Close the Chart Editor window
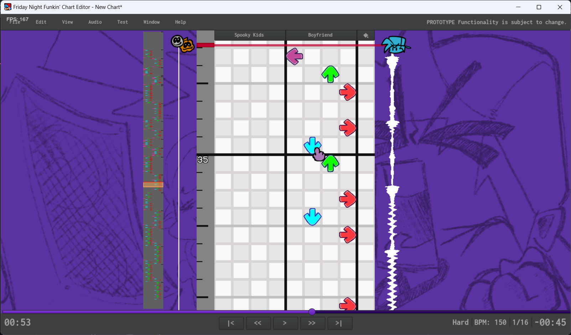571x335 pixels. click(560, 7)
